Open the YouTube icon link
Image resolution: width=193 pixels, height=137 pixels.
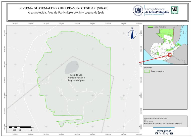[171, 133]
